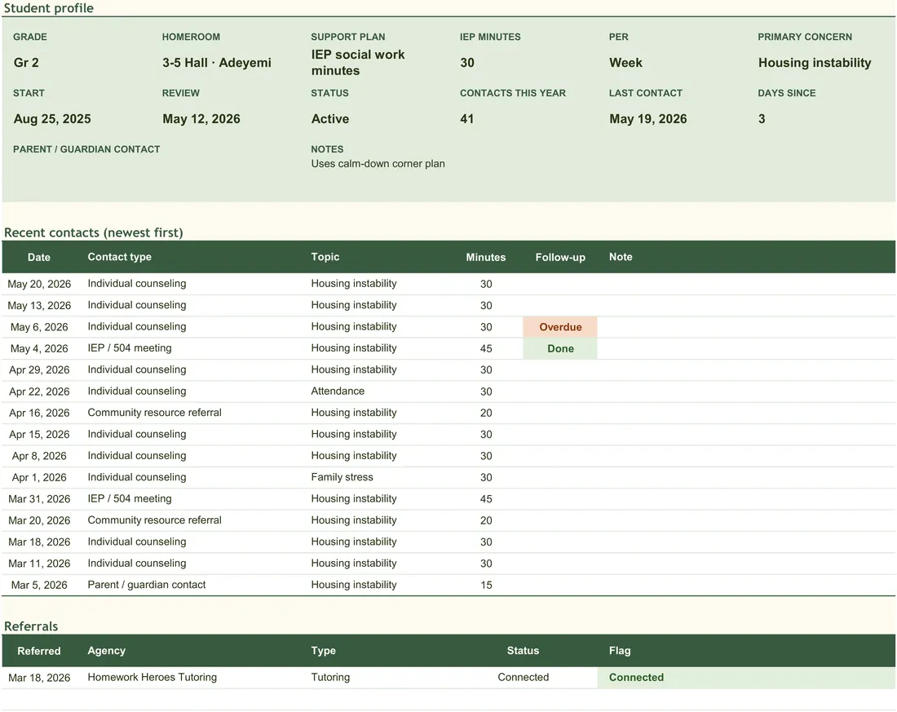The image size is (897, 712).
Task: Click contacts this year value '41'
Action: pos(466,118)
